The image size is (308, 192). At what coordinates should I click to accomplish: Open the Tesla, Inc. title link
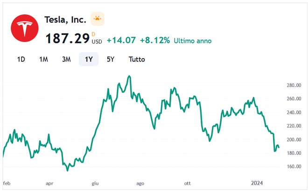65,20
